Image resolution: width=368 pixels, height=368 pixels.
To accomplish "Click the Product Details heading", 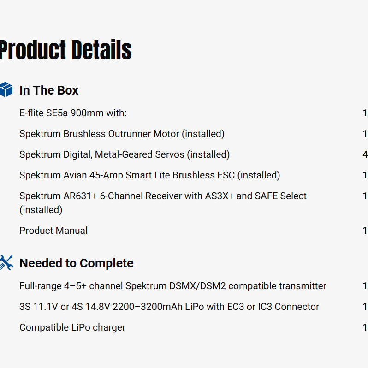I will click(65, 50).
